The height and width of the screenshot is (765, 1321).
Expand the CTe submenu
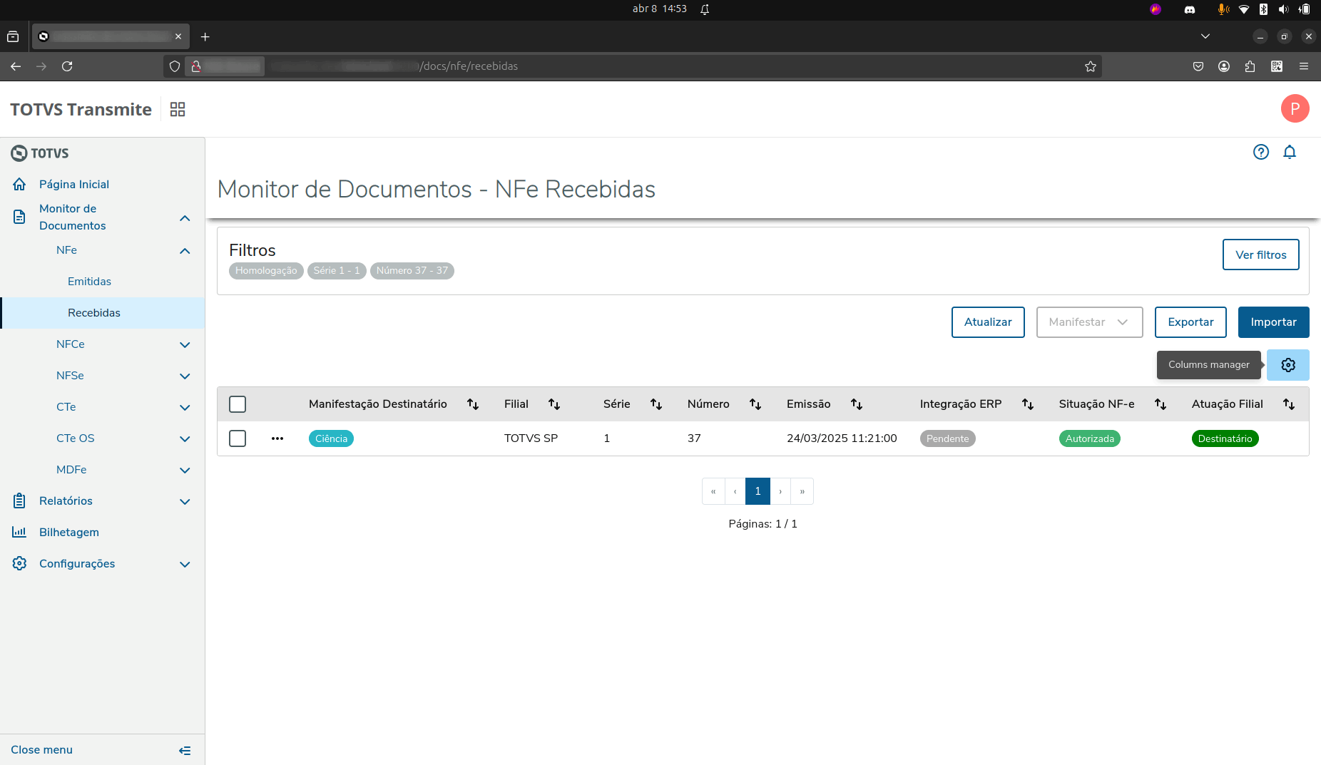tap(185, 407)
